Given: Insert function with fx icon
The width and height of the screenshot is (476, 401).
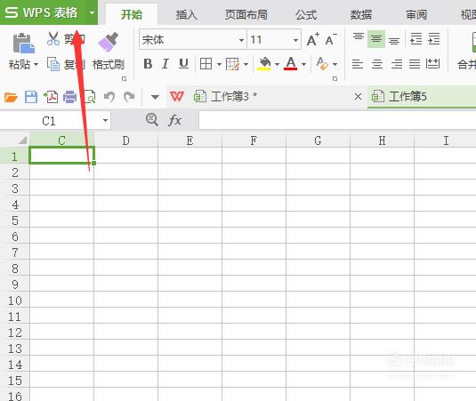Looking at the screenshot, I should (x=174, y=120).
